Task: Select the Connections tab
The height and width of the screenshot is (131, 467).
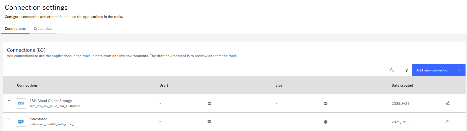Action: click(15, 29)
